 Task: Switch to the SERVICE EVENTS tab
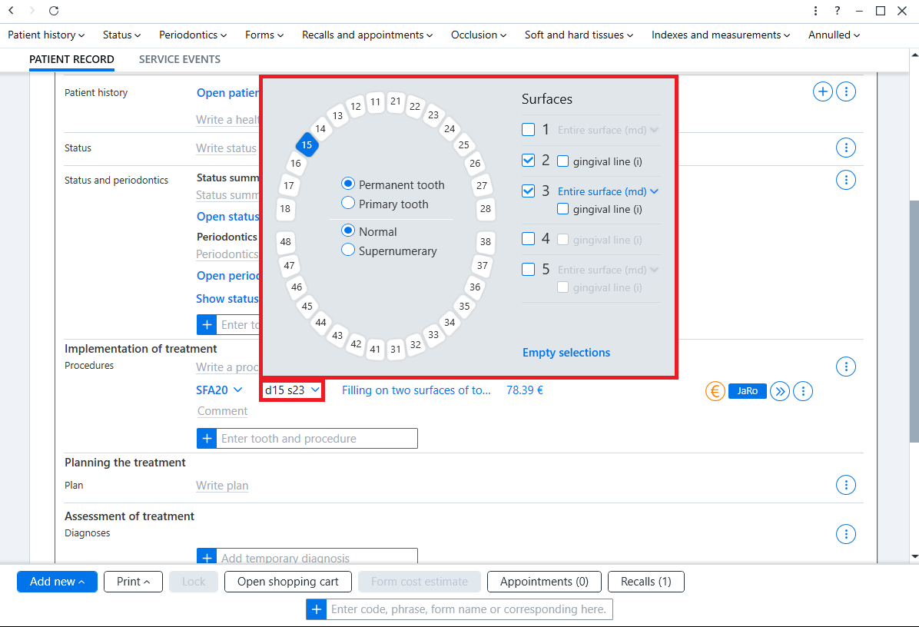[x=179, y=59]
